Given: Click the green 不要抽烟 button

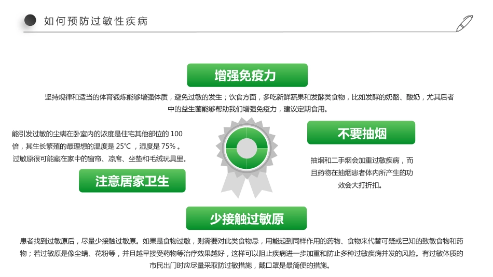Looking at the screenshot, I should pos(361,133).
